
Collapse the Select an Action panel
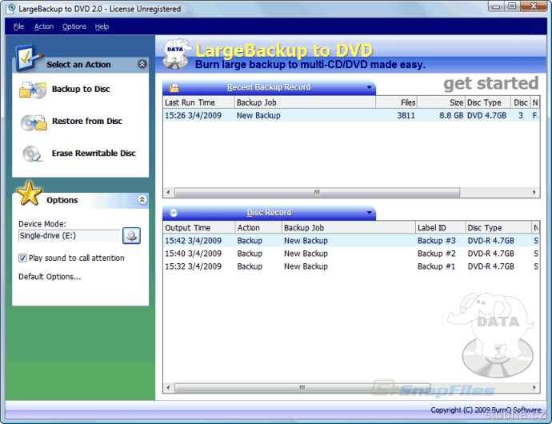click(x=142, y=64)
